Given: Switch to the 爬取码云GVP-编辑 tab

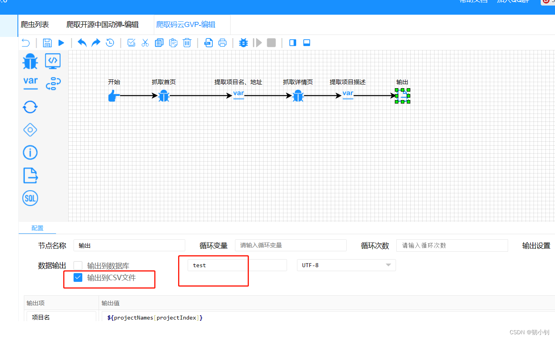Looking at the screenshot, I should 186,25.
